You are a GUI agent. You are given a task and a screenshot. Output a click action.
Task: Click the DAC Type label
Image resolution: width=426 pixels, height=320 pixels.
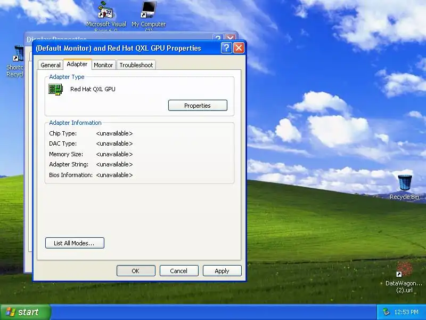[63, 143]
